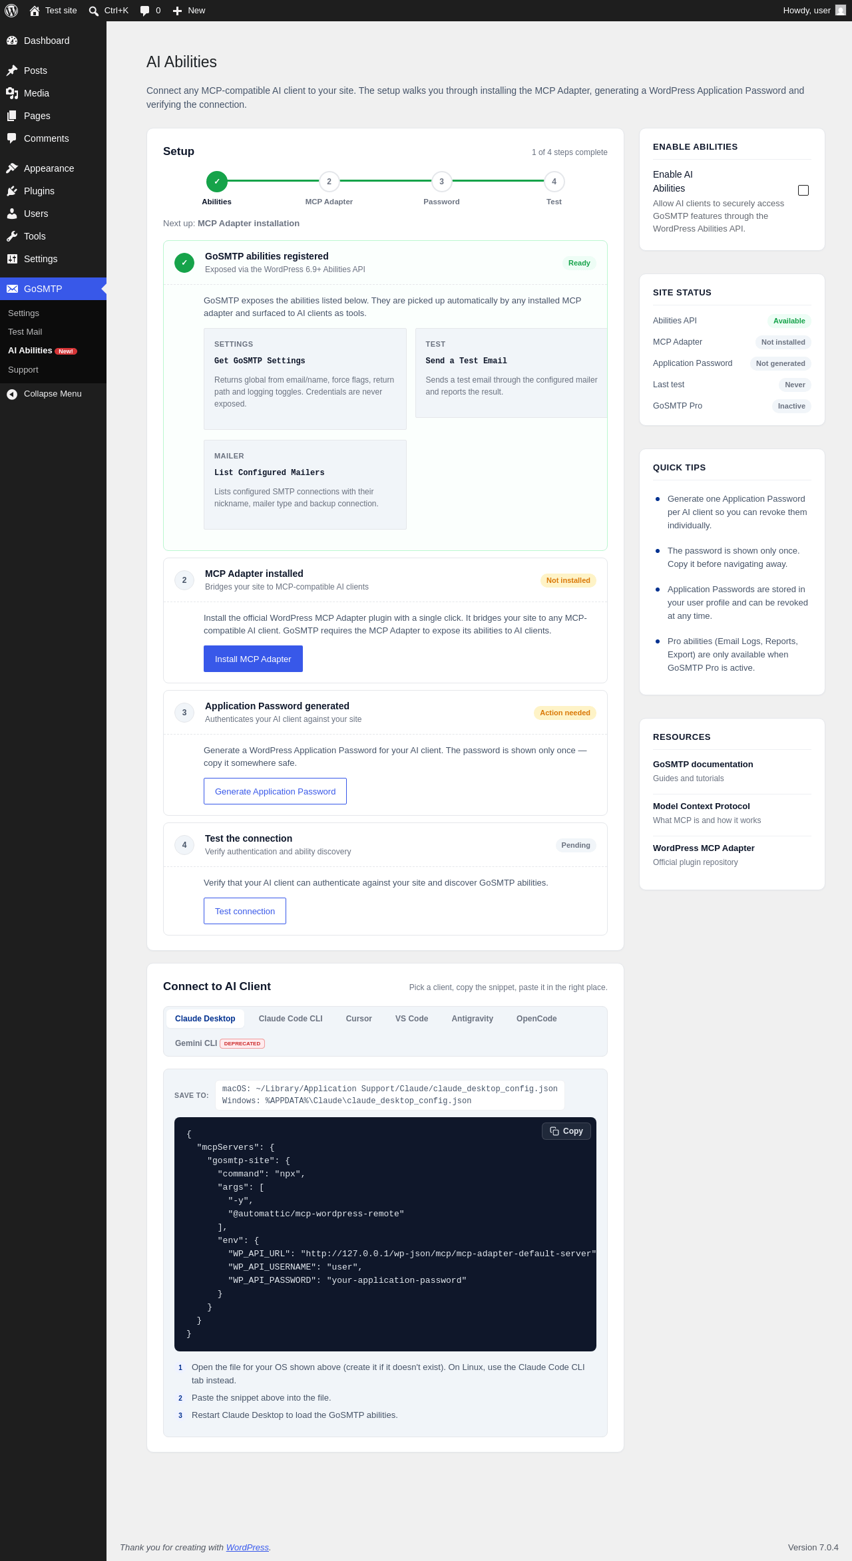
Task: Click the Test site home icon
Action: click(x=35, y=11)
